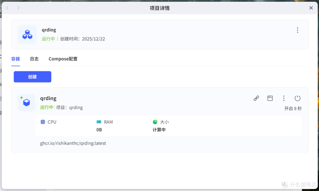This screenshot has width=319, height=191.
Task: Switch to the 容器 tab
Action: tap(15, 59)
